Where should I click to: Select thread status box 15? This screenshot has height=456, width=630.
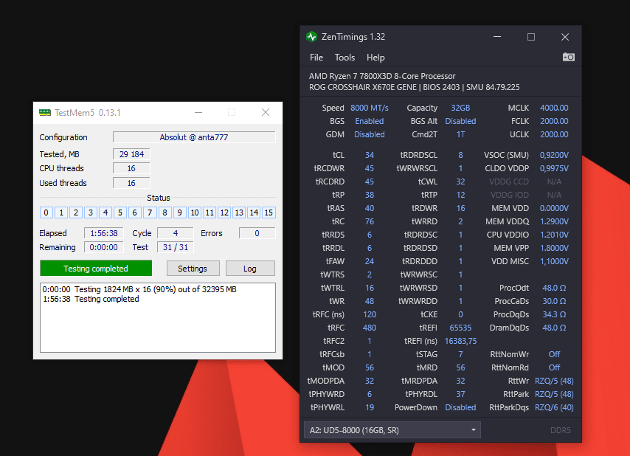point(269,213)
